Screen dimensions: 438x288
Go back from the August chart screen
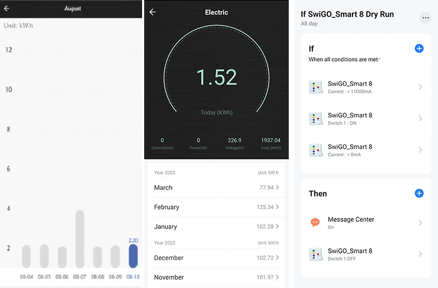click(x=7, y=8)
